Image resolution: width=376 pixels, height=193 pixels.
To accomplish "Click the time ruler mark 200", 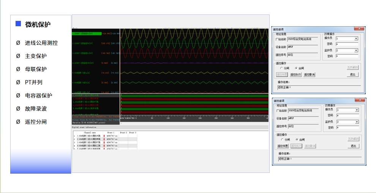I will [x=200, y=118].
